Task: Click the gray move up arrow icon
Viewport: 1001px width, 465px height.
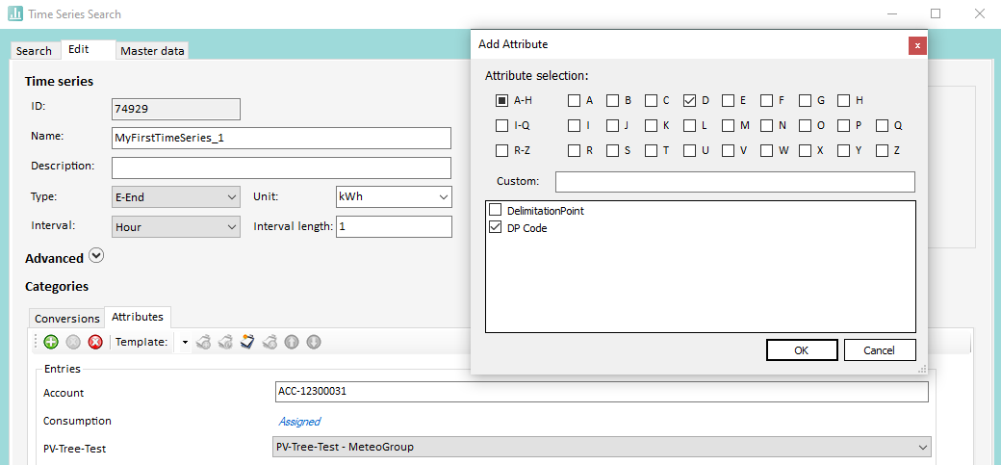Action: point(291,342)
